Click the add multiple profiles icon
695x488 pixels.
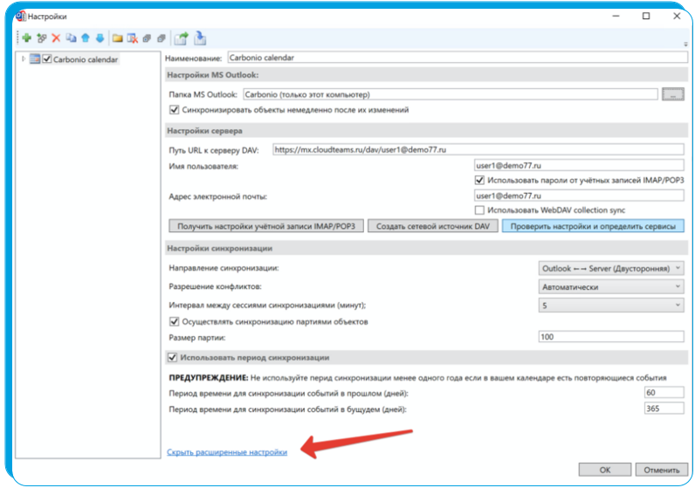pos(42,38)
